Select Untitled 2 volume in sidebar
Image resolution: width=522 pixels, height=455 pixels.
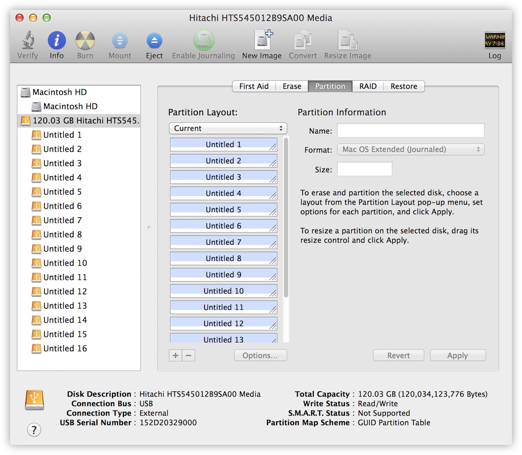tap(79, 149)
